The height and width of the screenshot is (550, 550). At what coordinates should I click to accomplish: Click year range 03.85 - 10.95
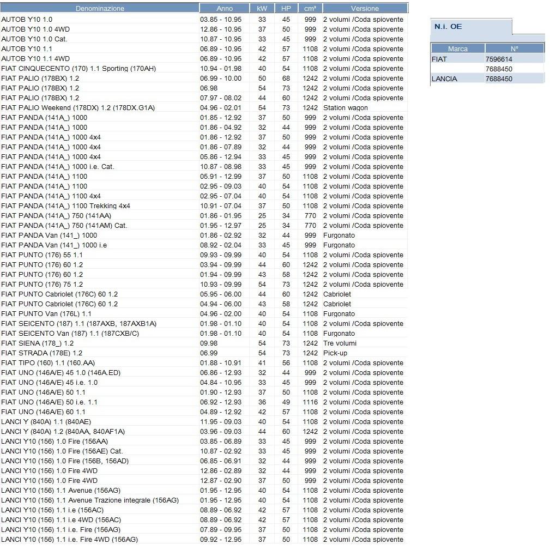click(221, 19)
